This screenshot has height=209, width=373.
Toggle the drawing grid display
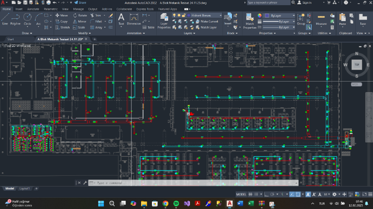pos(250,194)
